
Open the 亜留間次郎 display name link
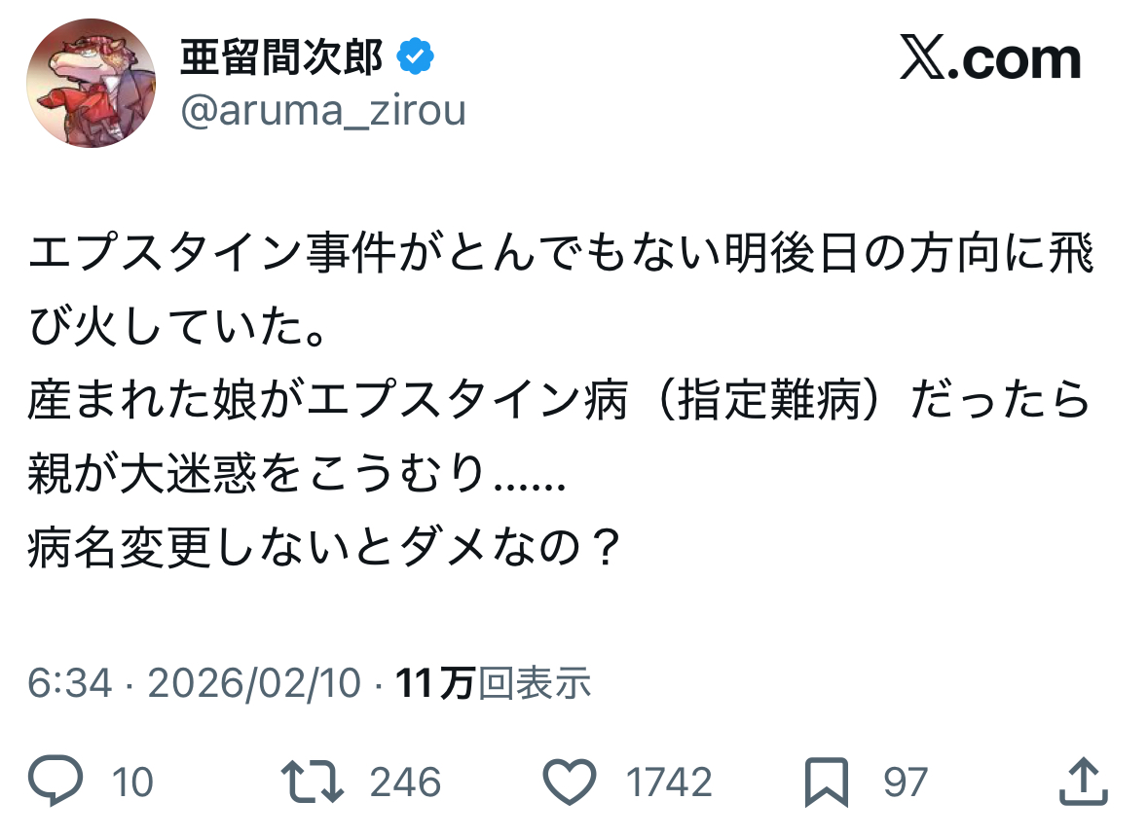(x=282, y=60)
